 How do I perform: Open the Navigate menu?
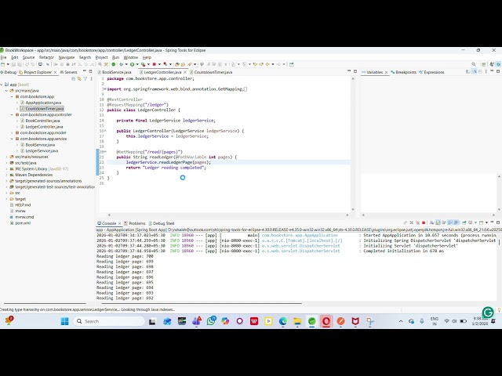coord(66,57)
